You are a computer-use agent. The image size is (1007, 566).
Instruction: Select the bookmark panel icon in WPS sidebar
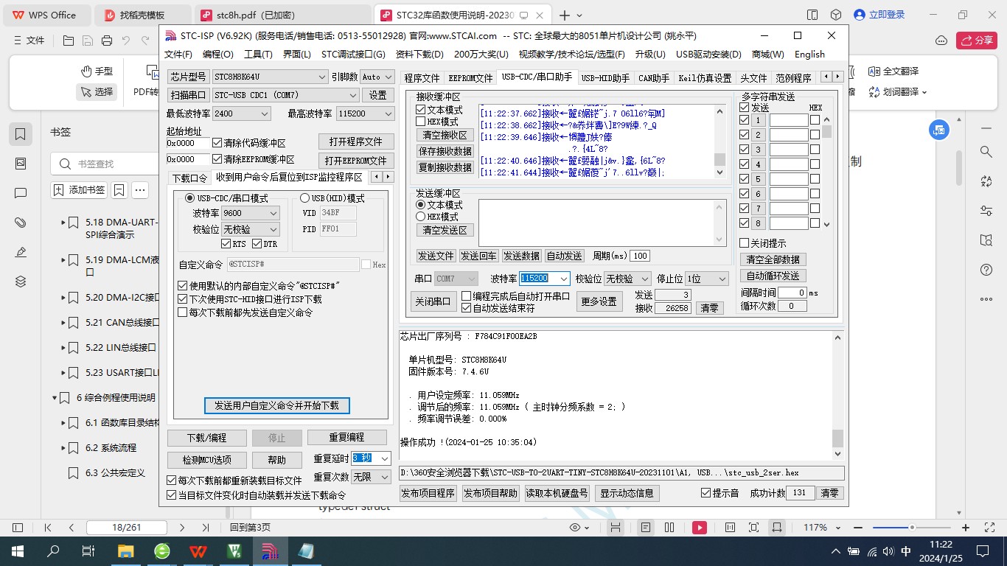click(21, 134)
